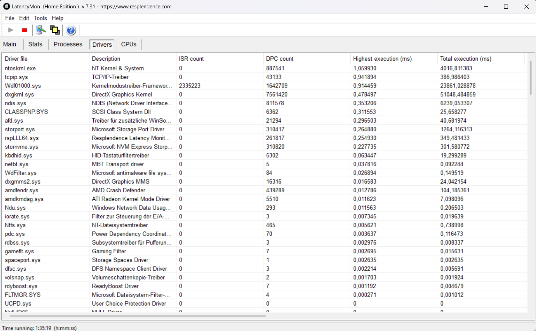Select the spaceport.sys driver row
Image resolution: width=536 pixels, height=331 pixels.
click(264, 260)
